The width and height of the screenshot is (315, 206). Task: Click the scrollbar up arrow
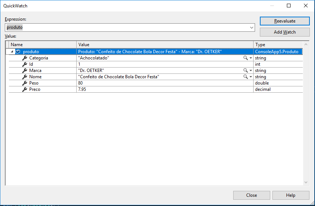coord(306,44)
